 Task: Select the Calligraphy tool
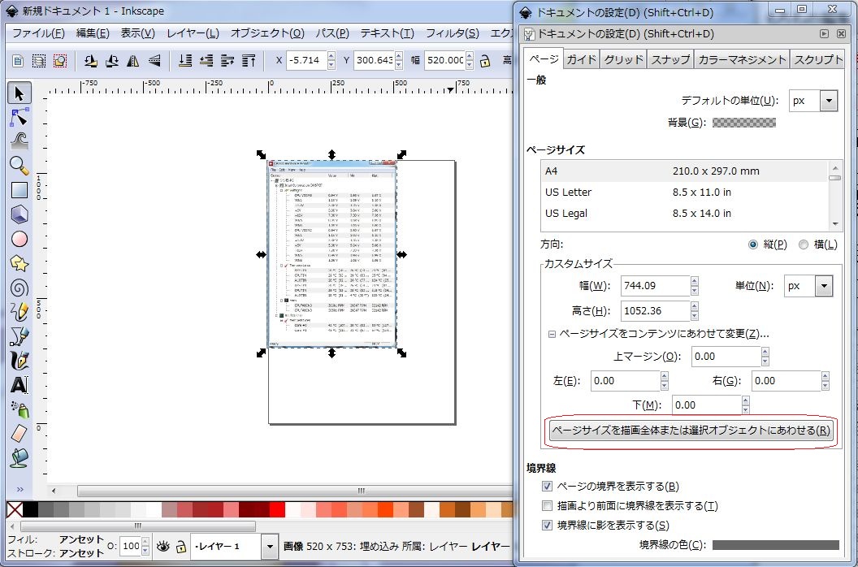pos(19,361)
